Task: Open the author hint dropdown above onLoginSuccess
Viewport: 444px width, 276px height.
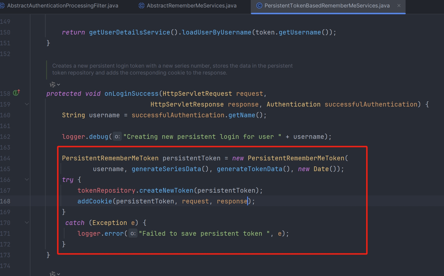Action: point(58,84)
